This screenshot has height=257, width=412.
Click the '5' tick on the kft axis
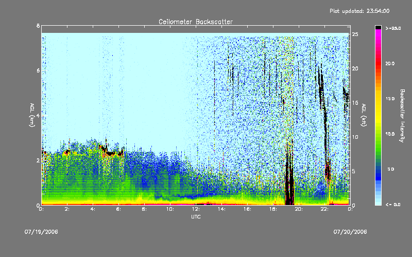[x=354, y=171]
